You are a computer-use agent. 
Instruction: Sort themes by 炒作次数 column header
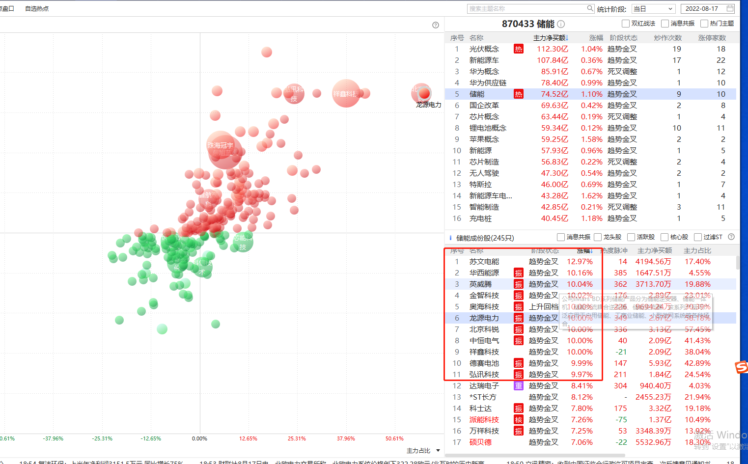point(667,38)
